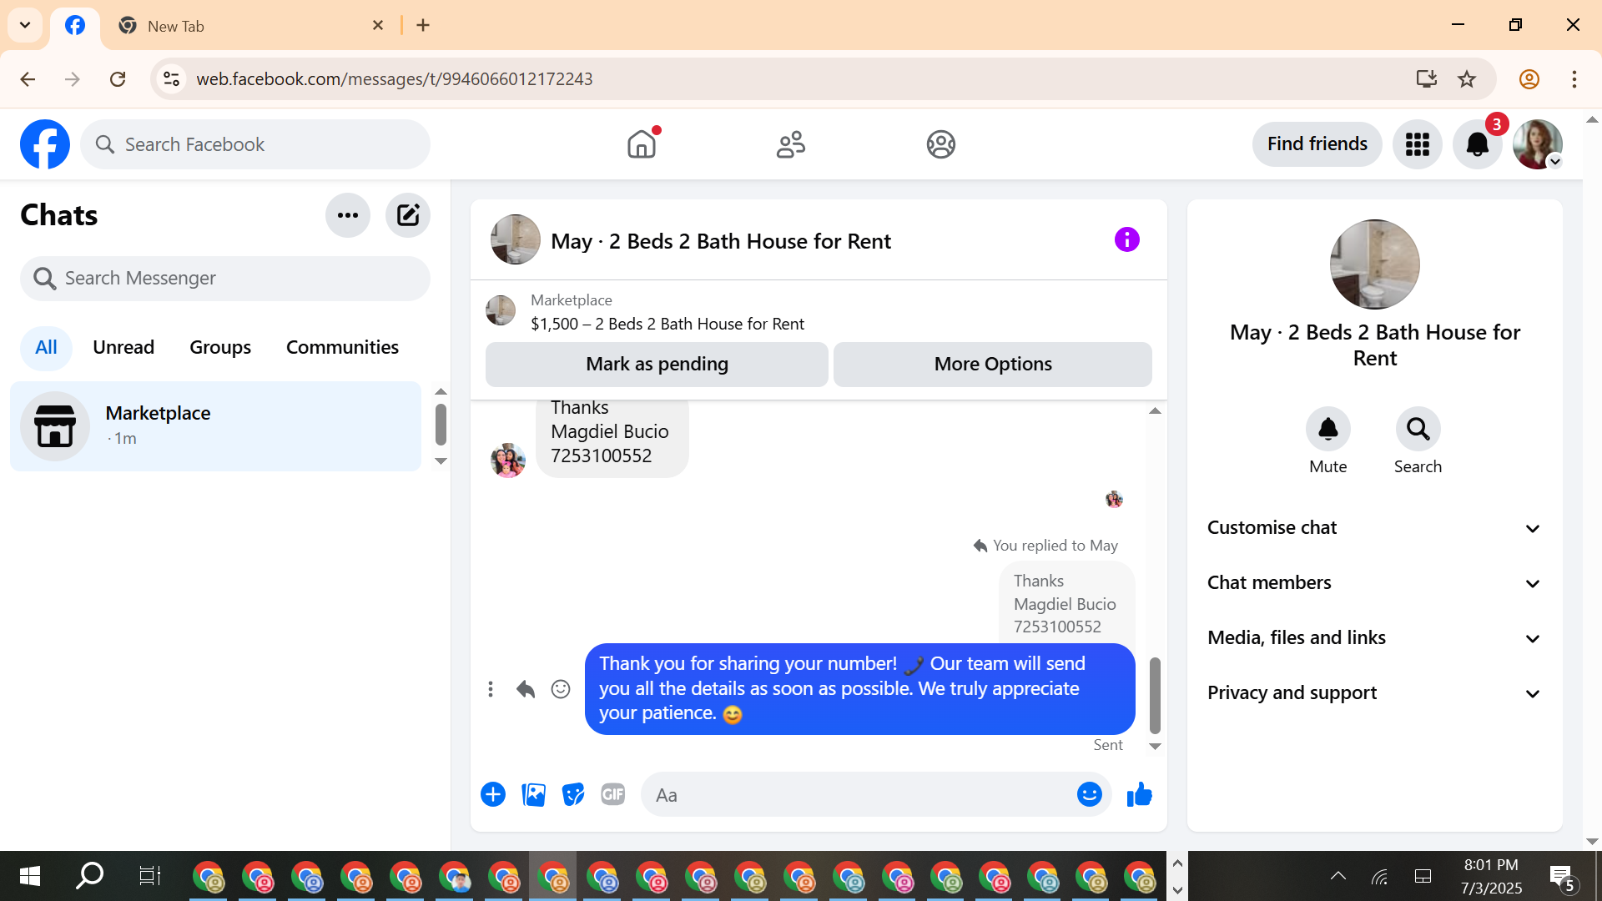Screen dimensions: 1602x901
Task: Switch to the Communities tab
Action: pos(342,347)
